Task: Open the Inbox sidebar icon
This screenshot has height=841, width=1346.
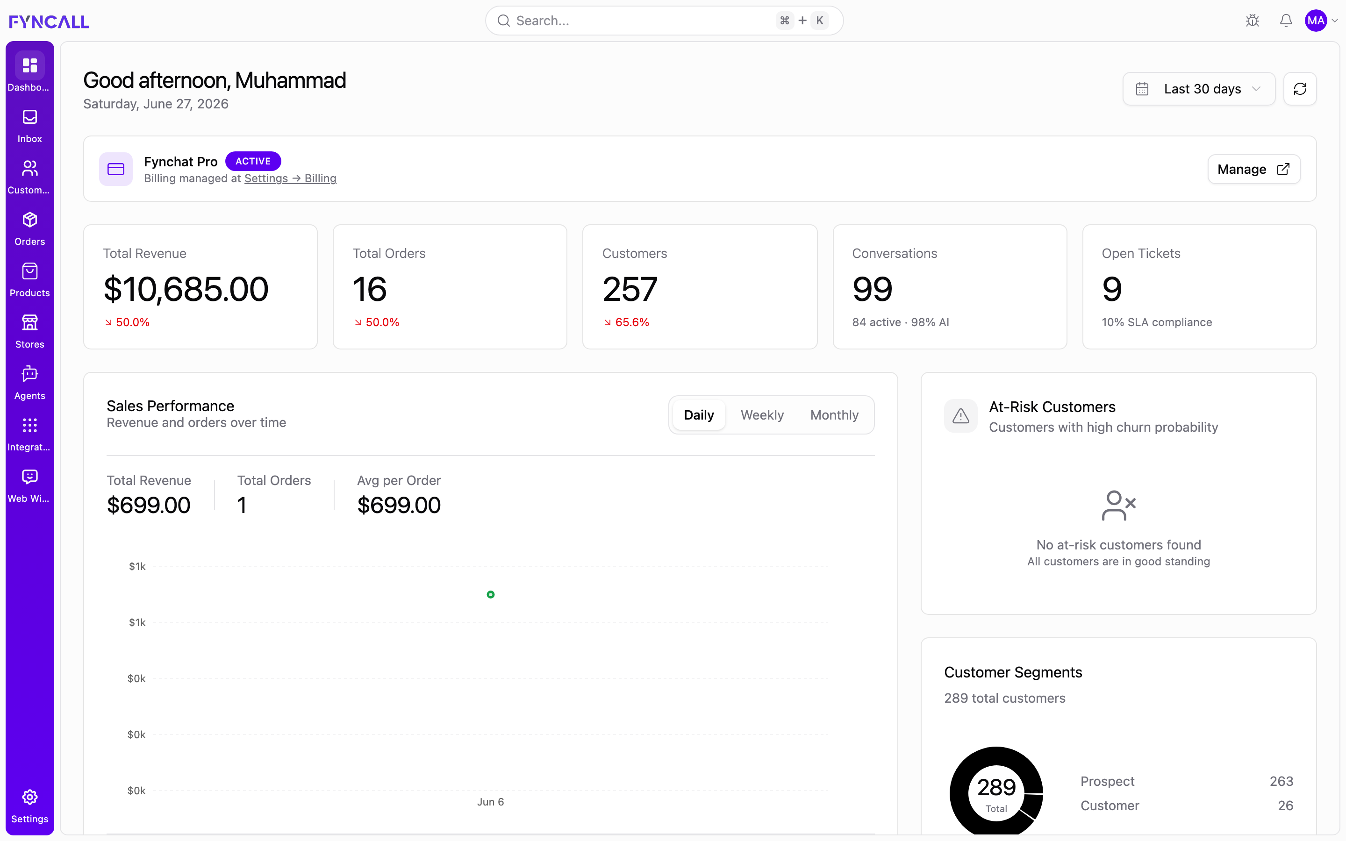Action: click(x=29, y=117)
